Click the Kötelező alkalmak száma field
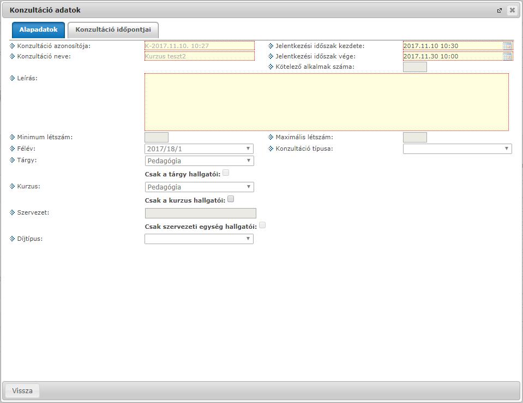This screenshot has width=523, height=403. (415, 67)
